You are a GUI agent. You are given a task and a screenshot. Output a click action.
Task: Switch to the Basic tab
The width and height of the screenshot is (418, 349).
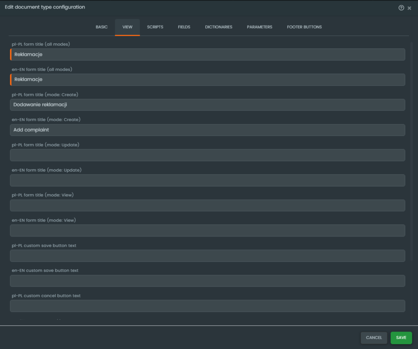pos(102,27)
